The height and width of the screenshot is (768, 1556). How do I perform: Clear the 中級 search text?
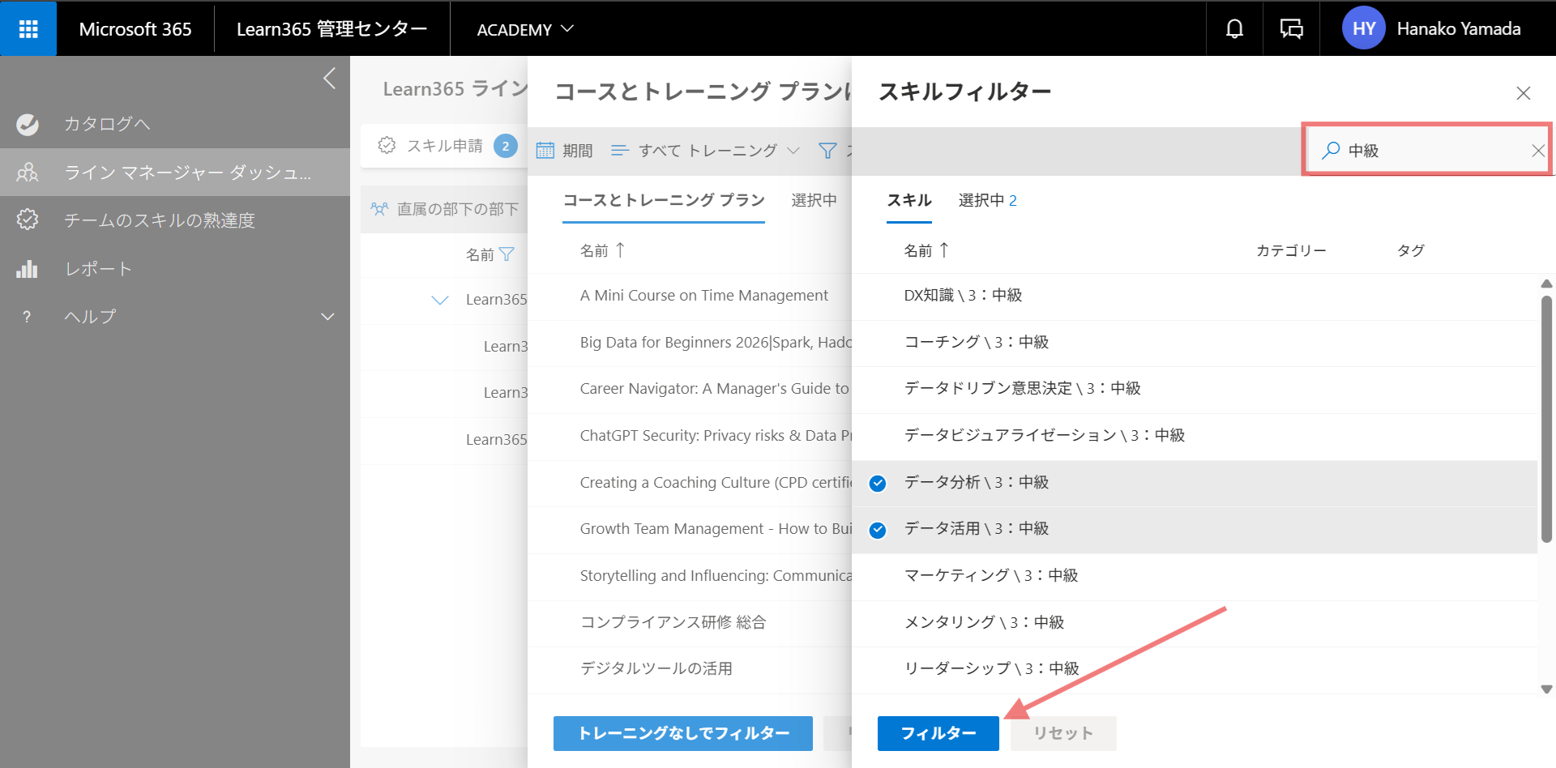point(1537,150)
